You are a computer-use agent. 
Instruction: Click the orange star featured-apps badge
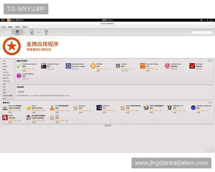tap(12, 46)
